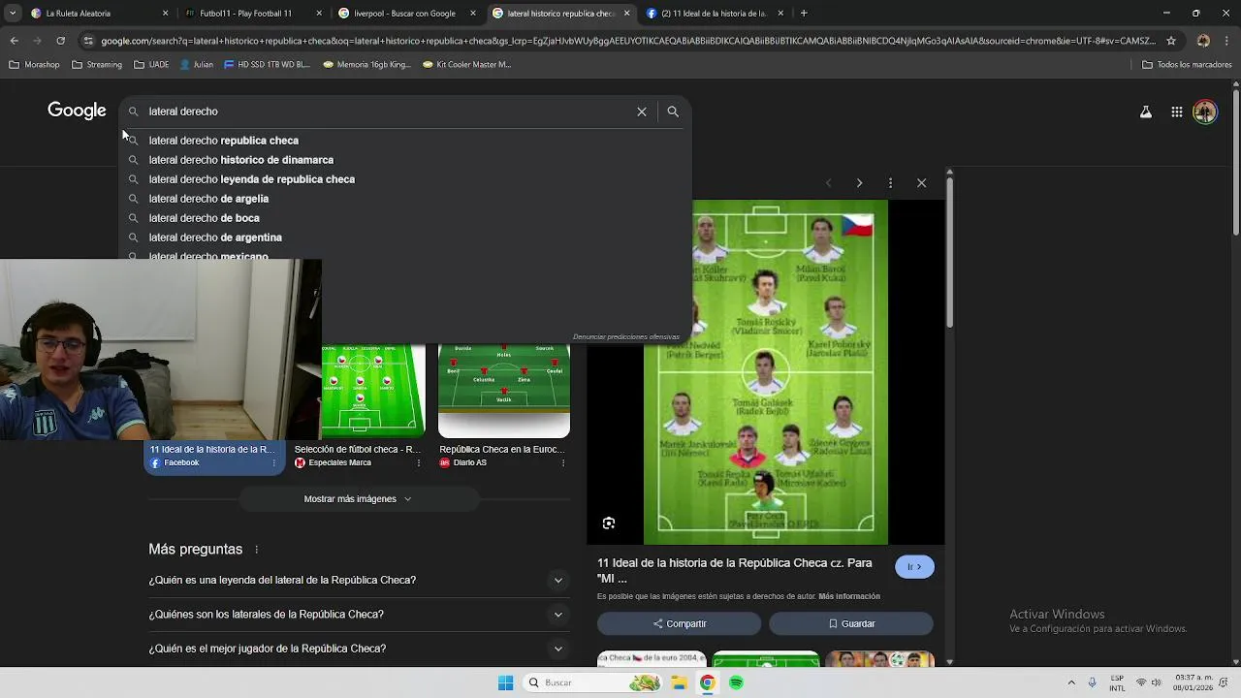Click the microphone tray icon
This screenshot has height=698, width=1241.
click(x=1093, y=682)
